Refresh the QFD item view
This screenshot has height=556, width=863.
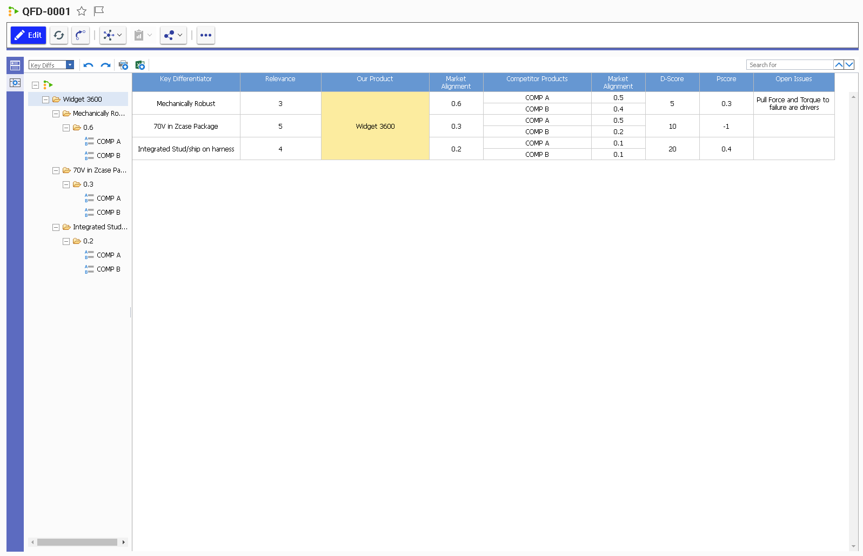(x=59, y=35)
